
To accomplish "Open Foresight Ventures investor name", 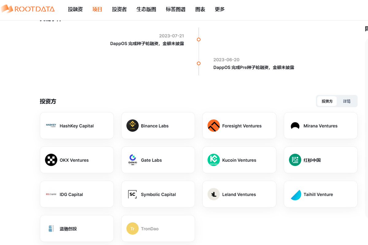I will pyautogui.click(x=242, y=126).
